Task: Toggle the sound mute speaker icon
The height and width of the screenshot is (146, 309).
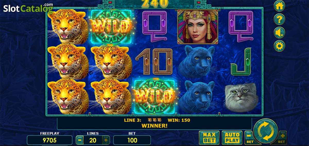Action: pyautogui.click(x=279, y=33)
